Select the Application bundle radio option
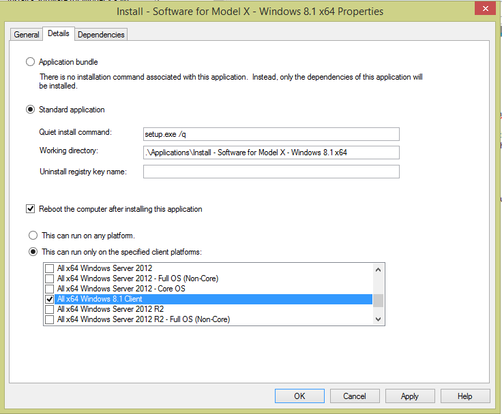 pyautogui.click(x=30, y=62)
